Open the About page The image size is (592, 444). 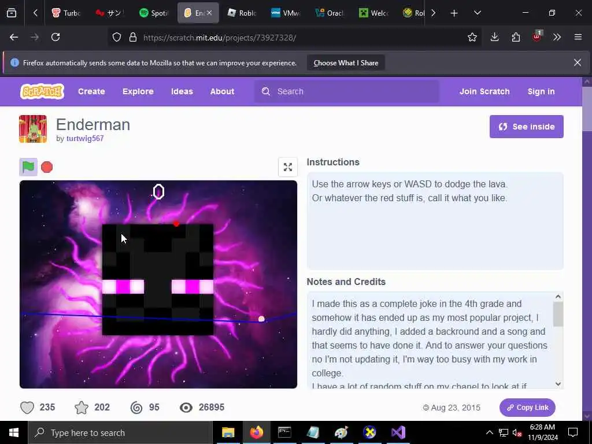point(222,91)
